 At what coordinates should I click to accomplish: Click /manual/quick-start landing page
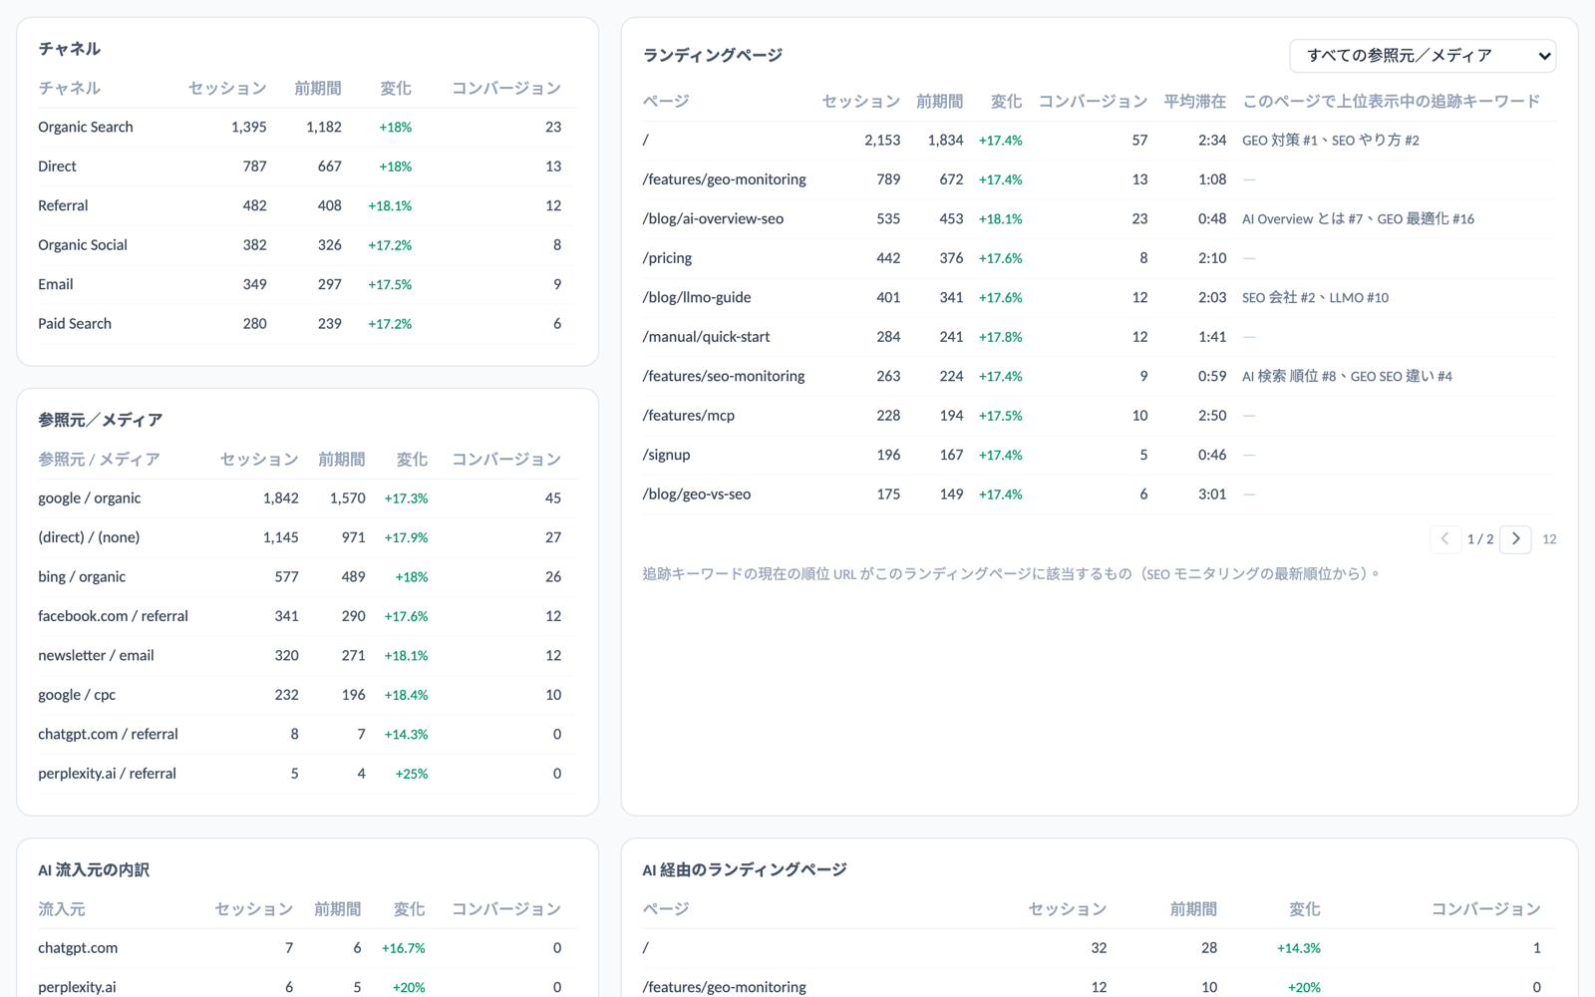707,337
